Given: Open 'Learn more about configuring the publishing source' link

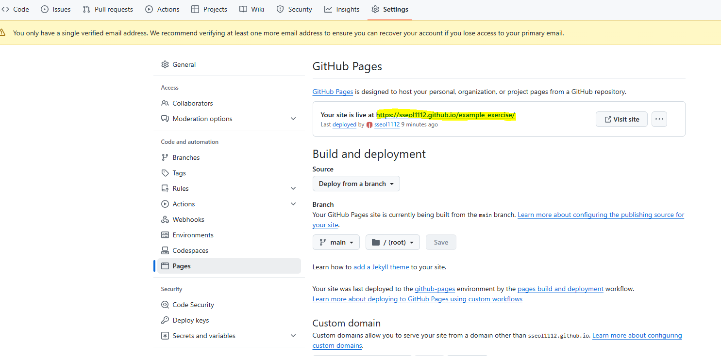Looking at the screenshot, I should [x=601, y=215].
